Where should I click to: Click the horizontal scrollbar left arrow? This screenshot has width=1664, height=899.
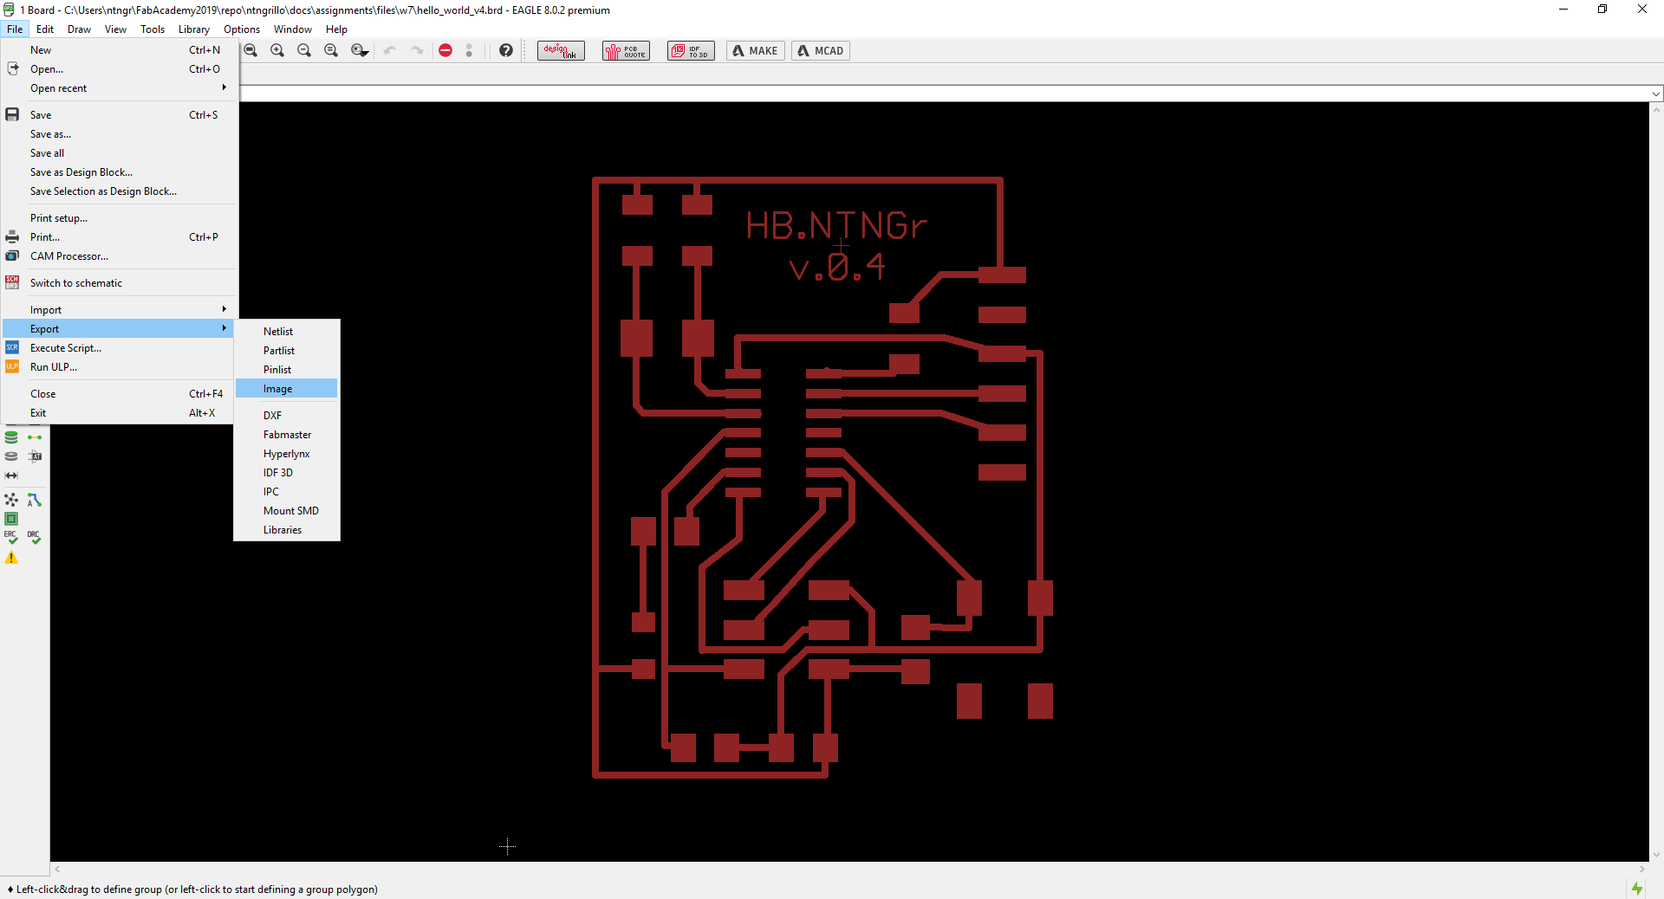tap(57, 869)
